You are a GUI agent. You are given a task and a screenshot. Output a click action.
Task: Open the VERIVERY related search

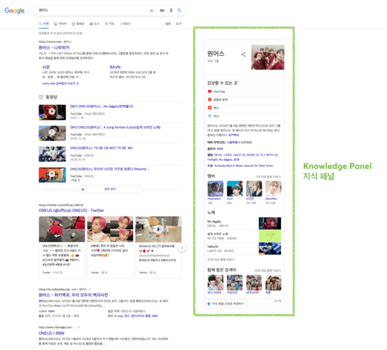[x=254, y=284]
